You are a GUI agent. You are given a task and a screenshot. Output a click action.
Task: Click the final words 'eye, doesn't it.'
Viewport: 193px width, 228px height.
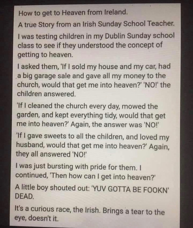click(36, 218)
